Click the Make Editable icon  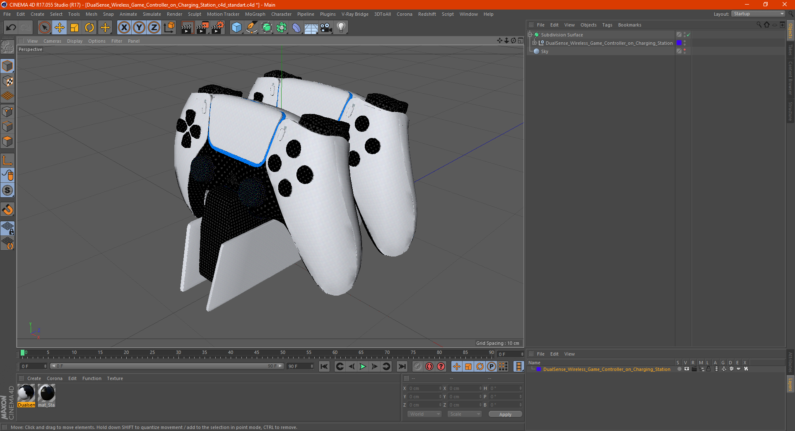7,47
